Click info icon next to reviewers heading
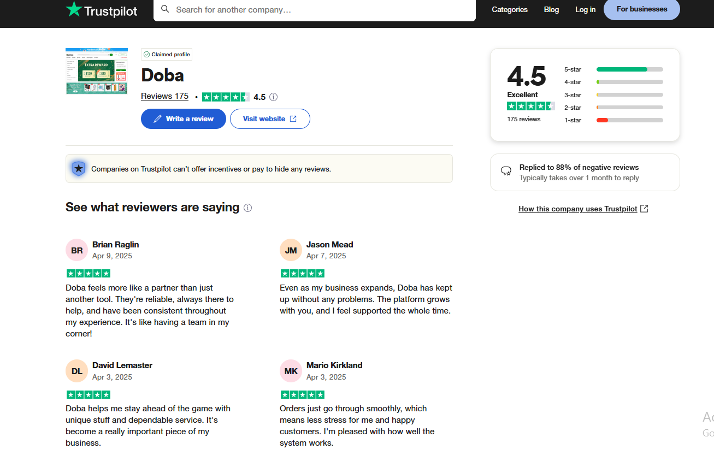Viewport: 714px width, 461px height. click(x=248, y=208)
